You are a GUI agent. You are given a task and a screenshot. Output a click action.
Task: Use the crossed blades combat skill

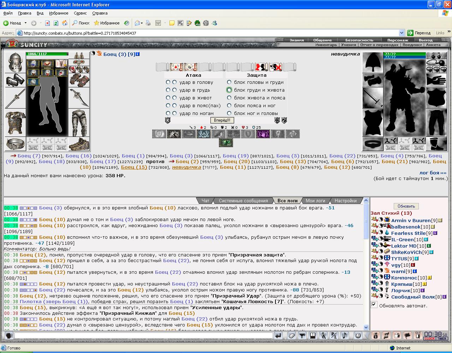coord(174,134)
